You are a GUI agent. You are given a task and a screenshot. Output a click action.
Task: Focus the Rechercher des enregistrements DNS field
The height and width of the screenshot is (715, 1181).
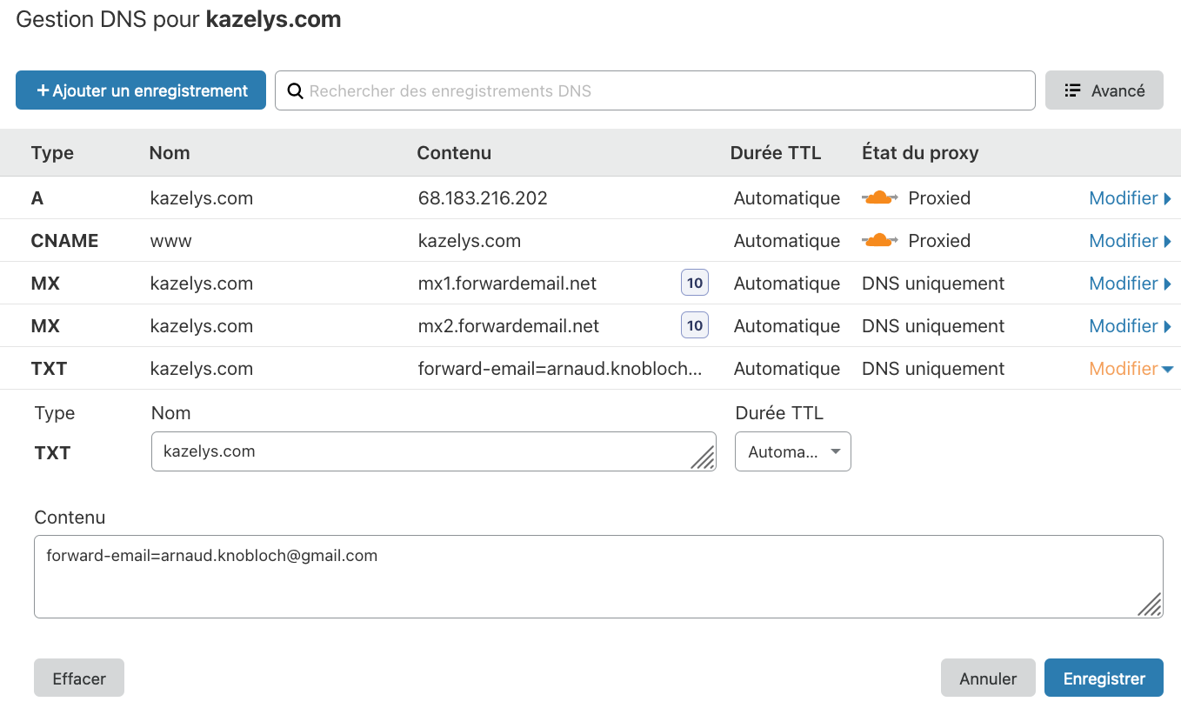(655, 90)
